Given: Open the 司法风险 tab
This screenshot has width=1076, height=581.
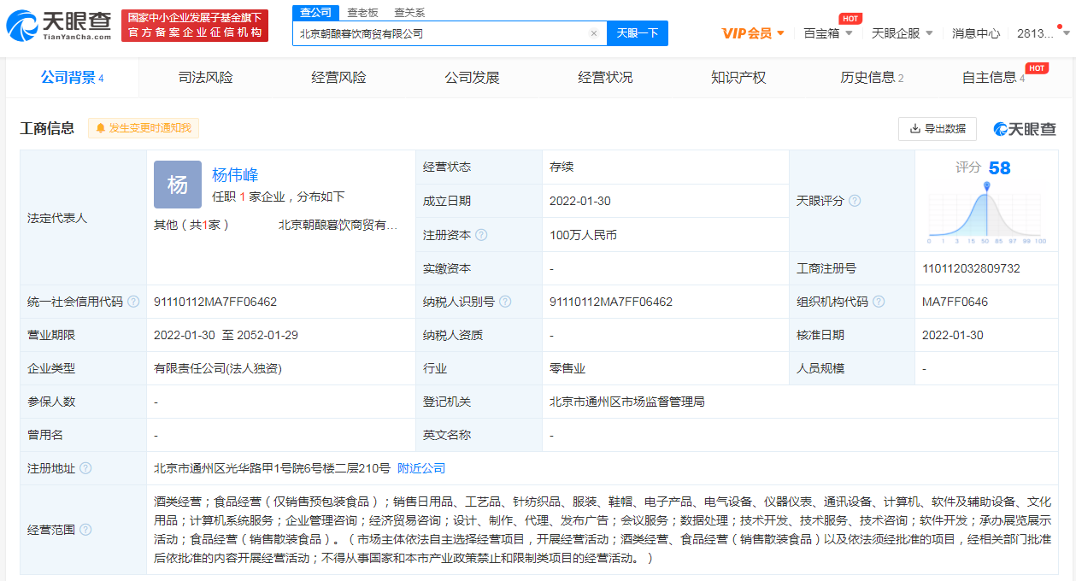Looking at the screenshot, I should (x=205, y=78).
